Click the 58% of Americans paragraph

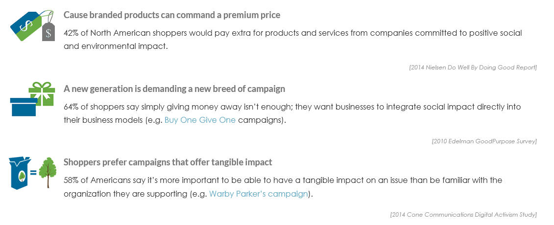click(283, 187)
